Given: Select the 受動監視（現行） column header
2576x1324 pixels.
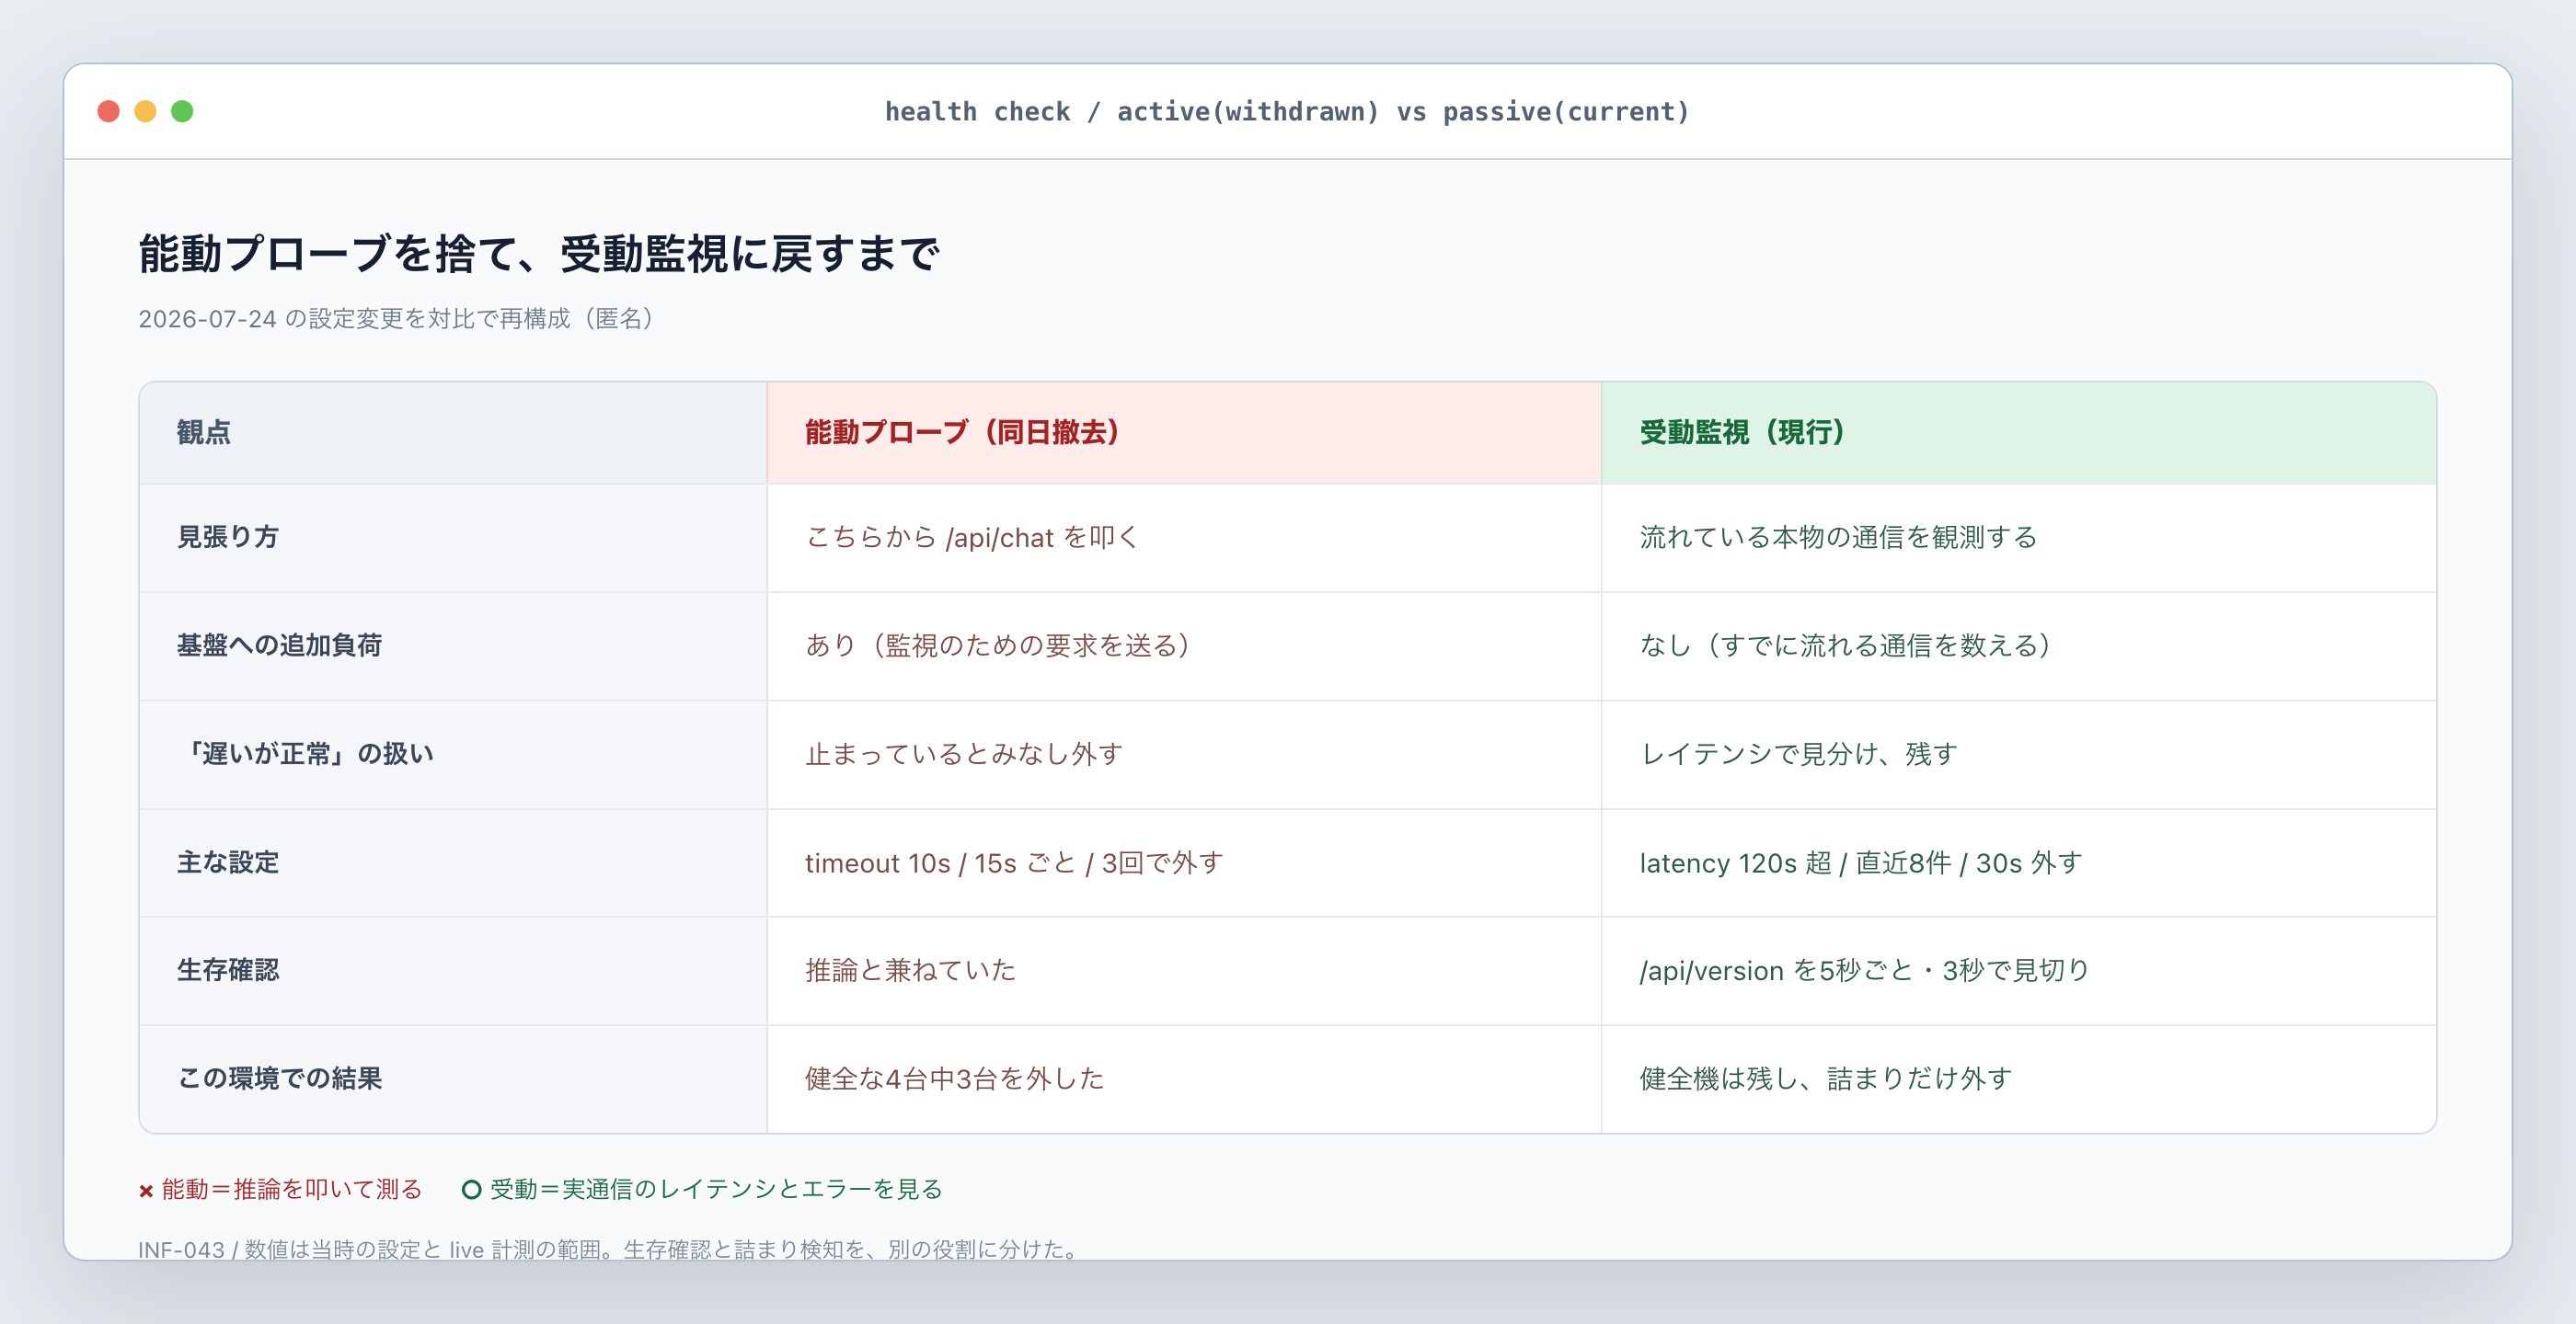Looking at the screenshot, I should coord(2019,433).
